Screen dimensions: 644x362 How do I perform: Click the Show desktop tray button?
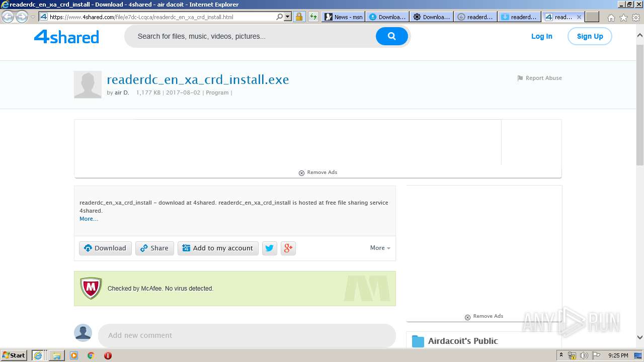click(x=638, y=355)
